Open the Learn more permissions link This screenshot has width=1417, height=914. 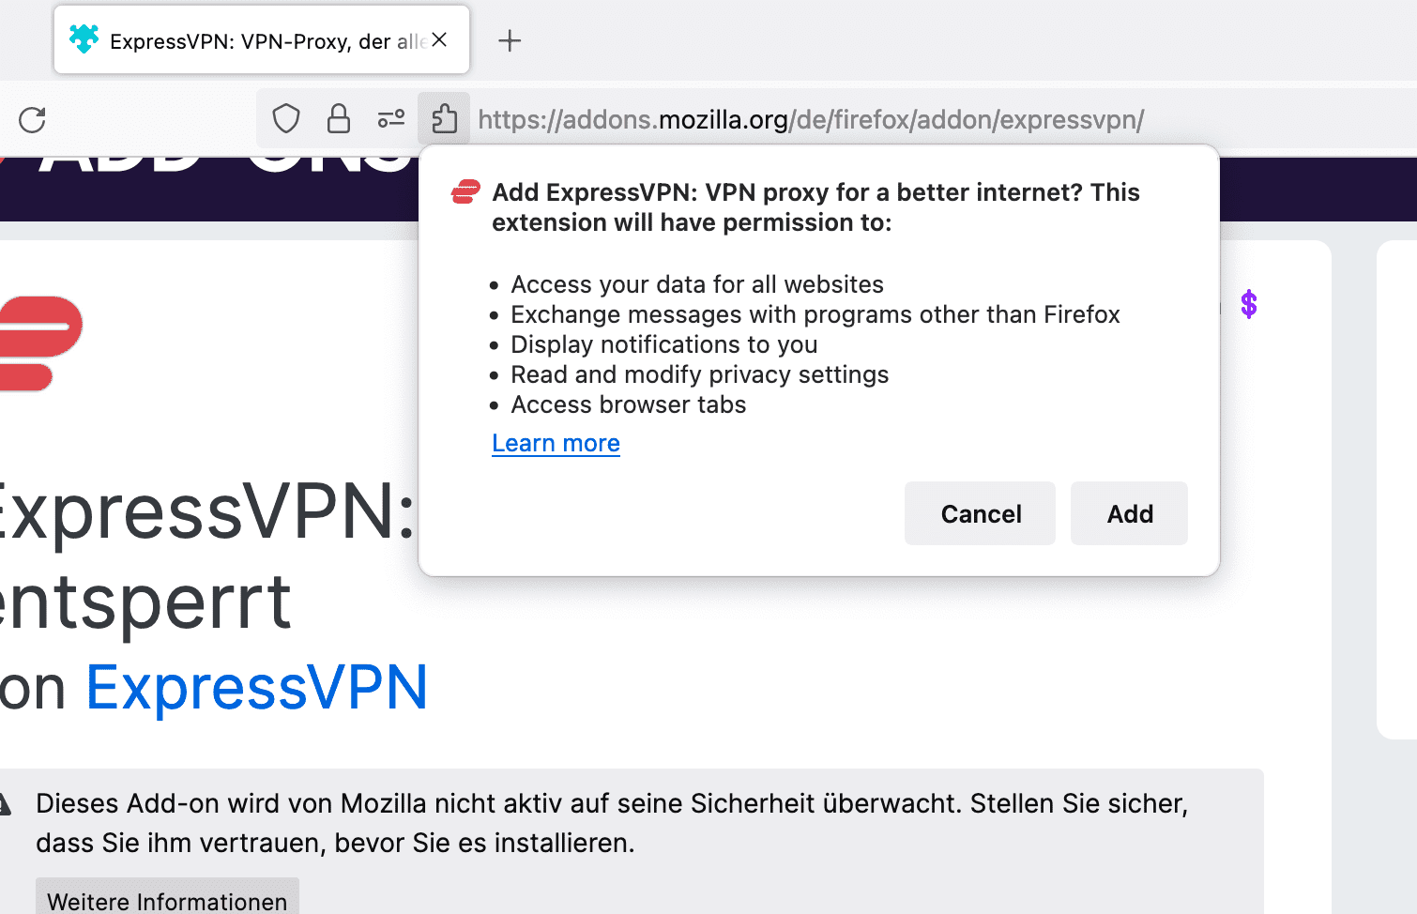556,443
